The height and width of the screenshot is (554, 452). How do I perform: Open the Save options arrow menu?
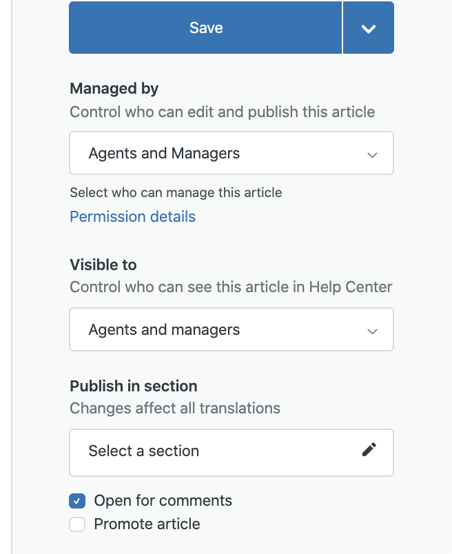[x=369, y=28]
